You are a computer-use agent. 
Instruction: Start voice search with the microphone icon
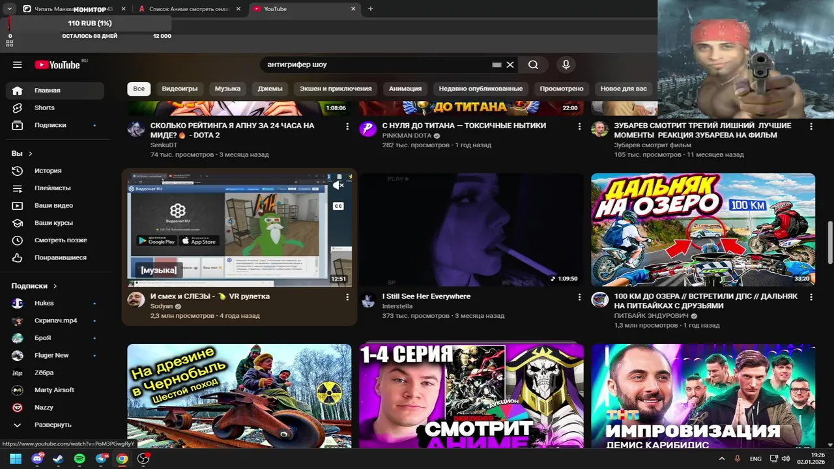[566, 64]
